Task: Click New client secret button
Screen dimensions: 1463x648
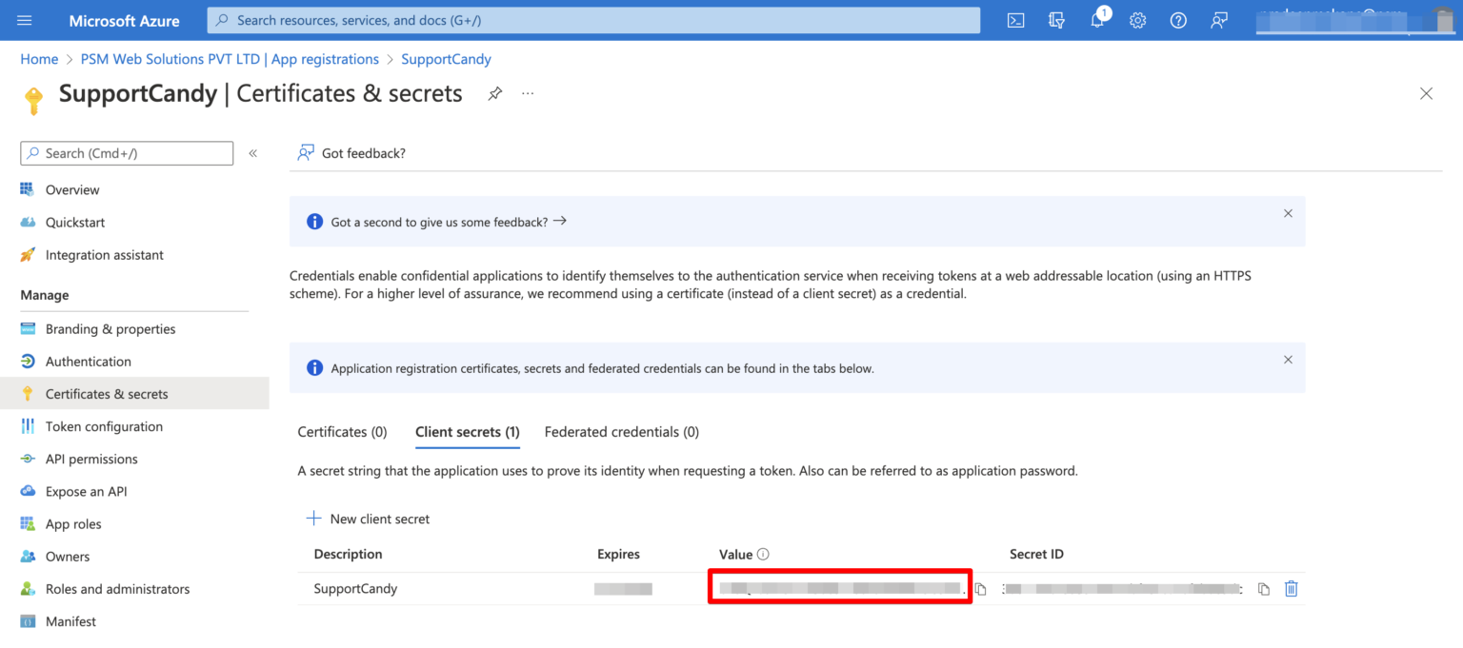Action: pyautogui.click(x=368, y=519)
